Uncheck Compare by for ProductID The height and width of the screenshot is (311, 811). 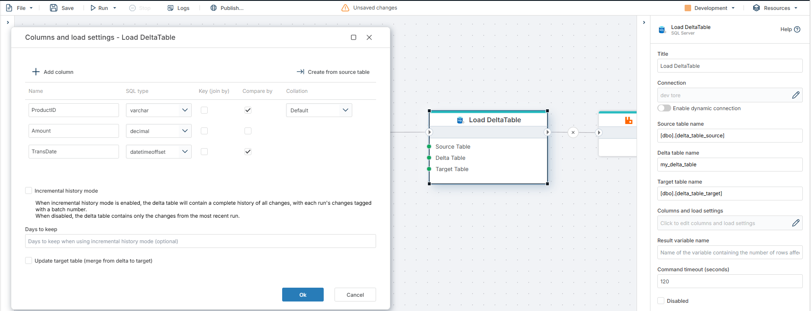point(248,110)
